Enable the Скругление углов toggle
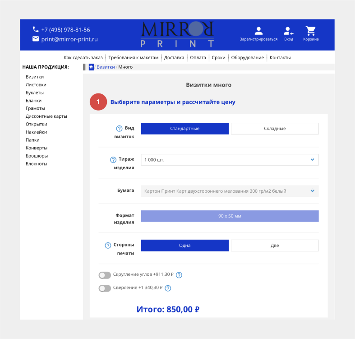 (x=105, y=275)
